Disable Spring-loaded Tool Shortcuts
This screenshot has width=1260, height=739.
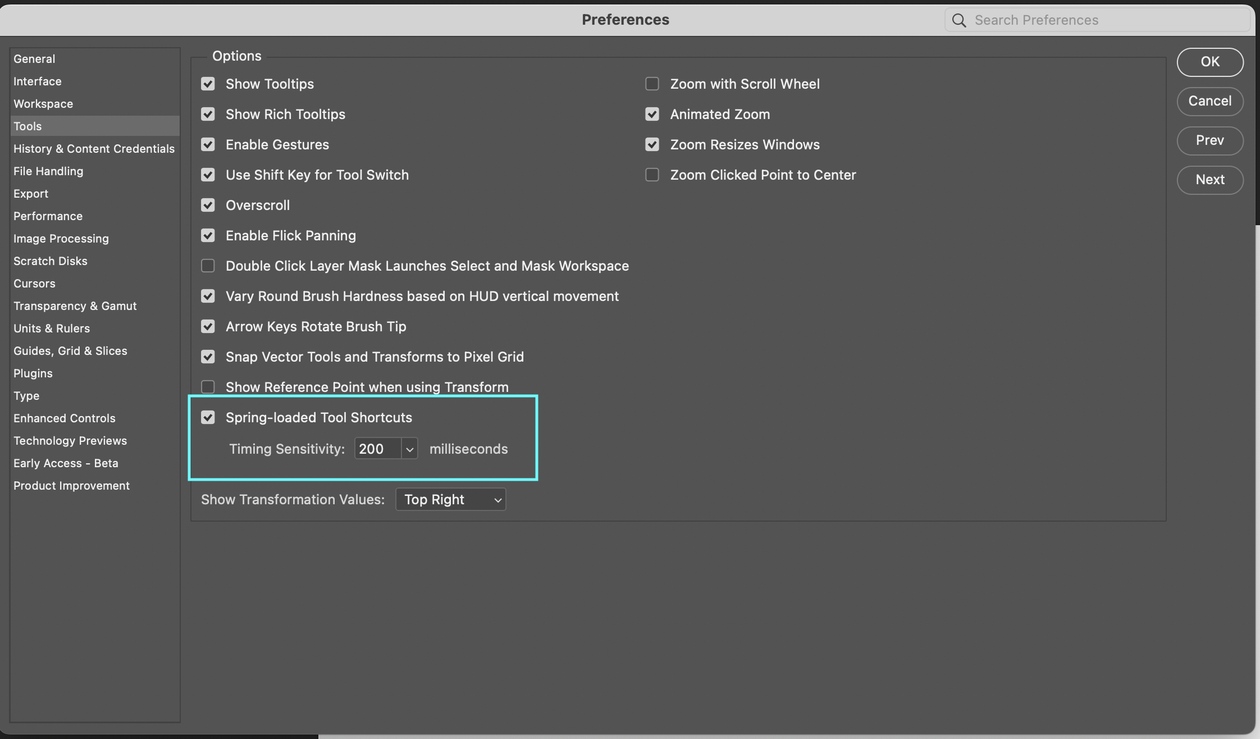point(208,417)
